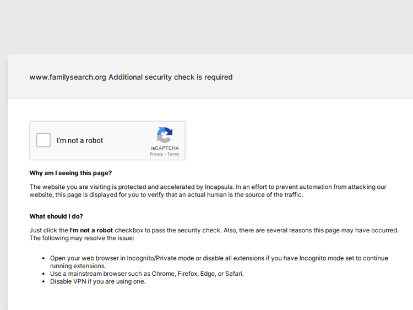Click the "reCAPTCHA" text under the logo
The height and width of the screenshot is (310, 413).
pos(165,148)
